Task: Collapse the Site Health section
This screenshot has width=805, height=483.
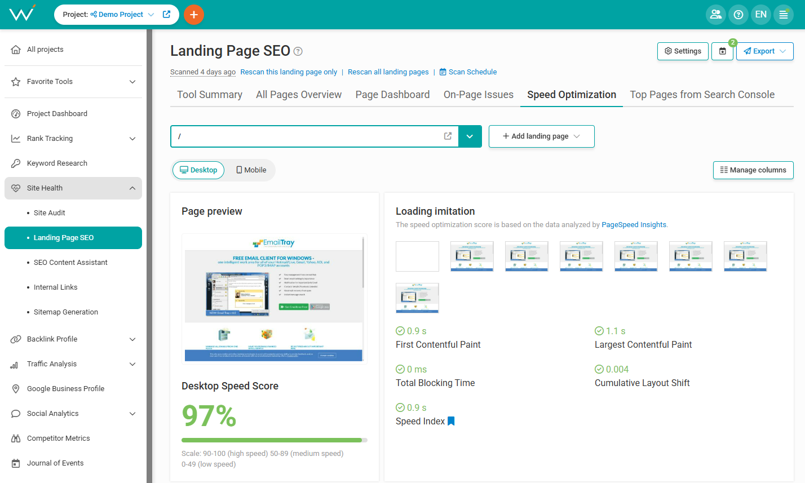Action: (132, 188)
